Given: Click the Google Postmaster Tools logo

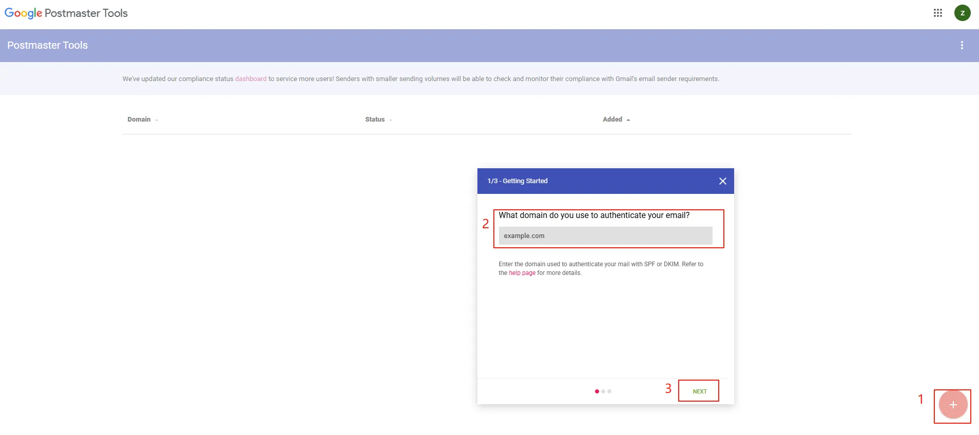Looking at the screenshot, I should [66, 13].
